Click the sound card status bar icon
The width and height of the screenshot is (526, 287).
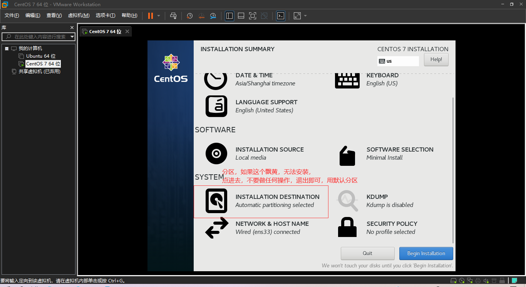(486, 281)
